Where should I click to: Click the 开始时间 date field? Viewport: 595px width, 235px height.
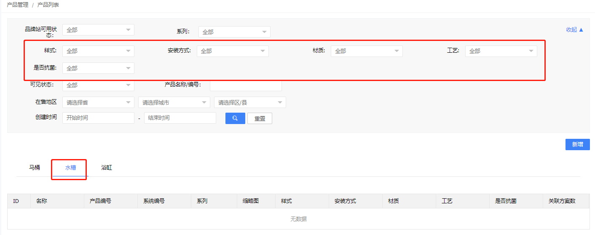pos(98,118)
